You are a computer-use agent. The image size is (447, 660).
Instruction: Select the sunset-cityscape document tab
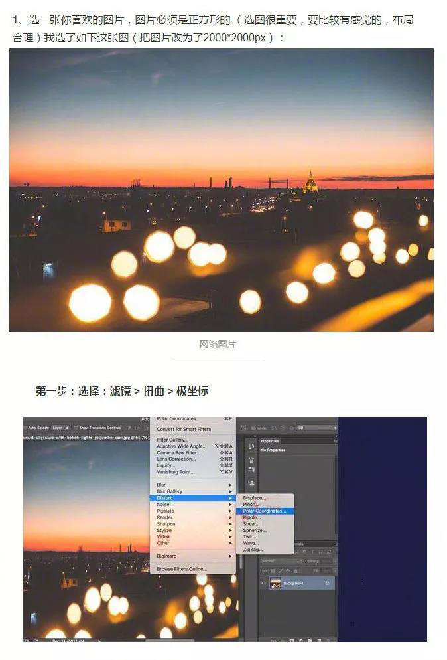pos(86,438)
